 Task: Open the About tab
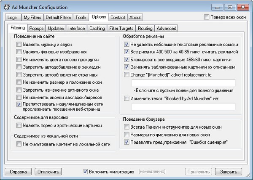tap(135, 18)
